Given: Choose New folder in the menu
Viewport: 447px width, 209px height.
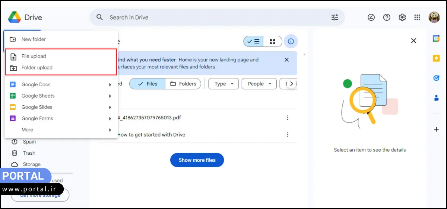Looking at the screenshot, I should click(34, 39).
